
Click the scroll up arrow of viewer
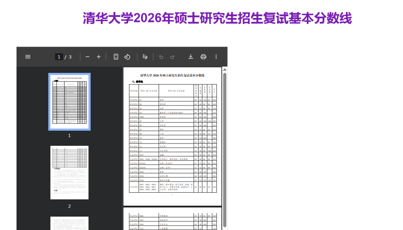coord(225,69)
